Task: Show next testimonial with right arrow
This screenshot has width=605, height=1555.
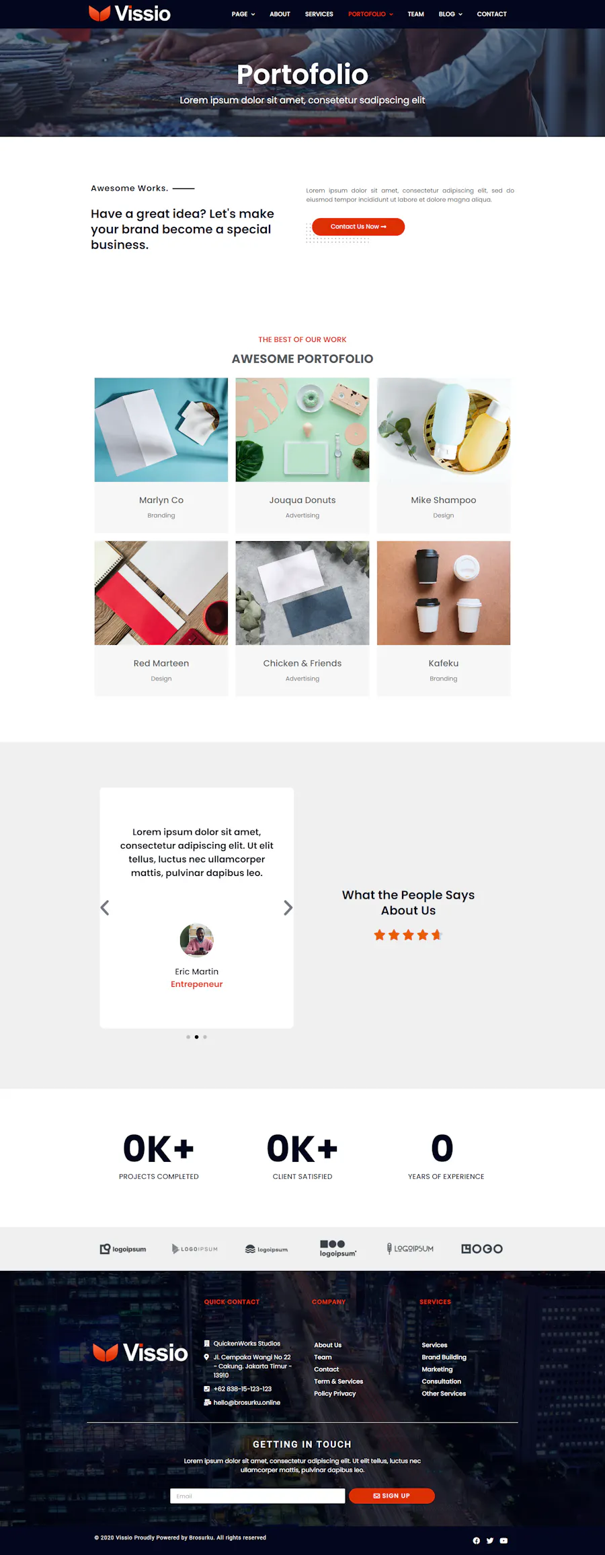Action: coord(288,907)
